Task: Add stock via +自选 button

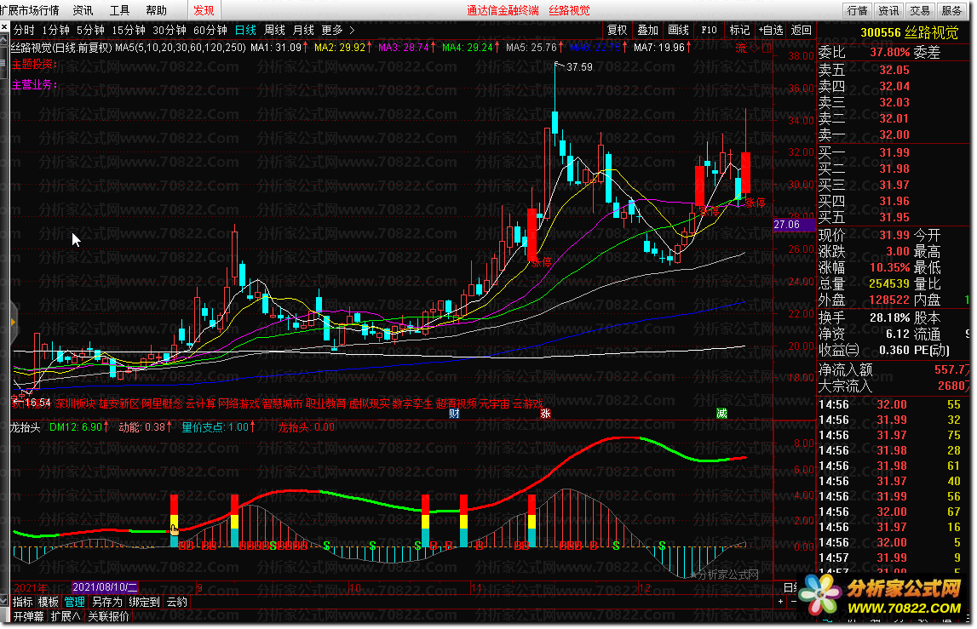Action: [771, 30]
